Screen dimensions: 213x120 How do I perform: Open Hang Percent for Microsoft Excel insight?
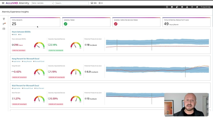tap(26, 59)
